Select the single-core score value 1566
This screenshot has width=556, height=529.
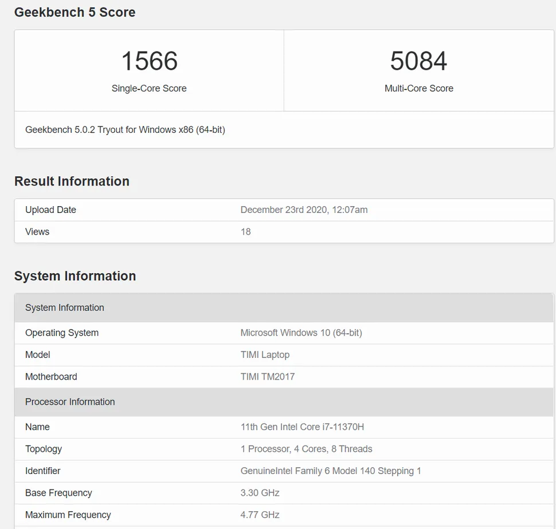pyautogui.click(x=149, y=61)
